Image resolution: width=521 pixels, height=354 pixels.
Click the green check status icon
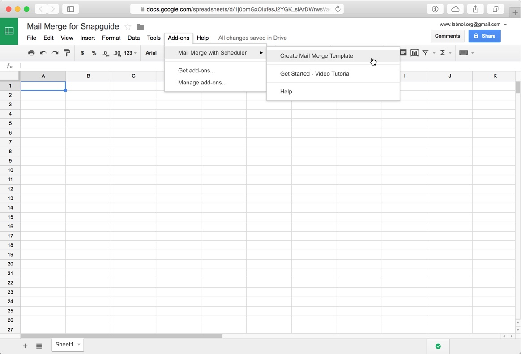(x=438, y=346)
